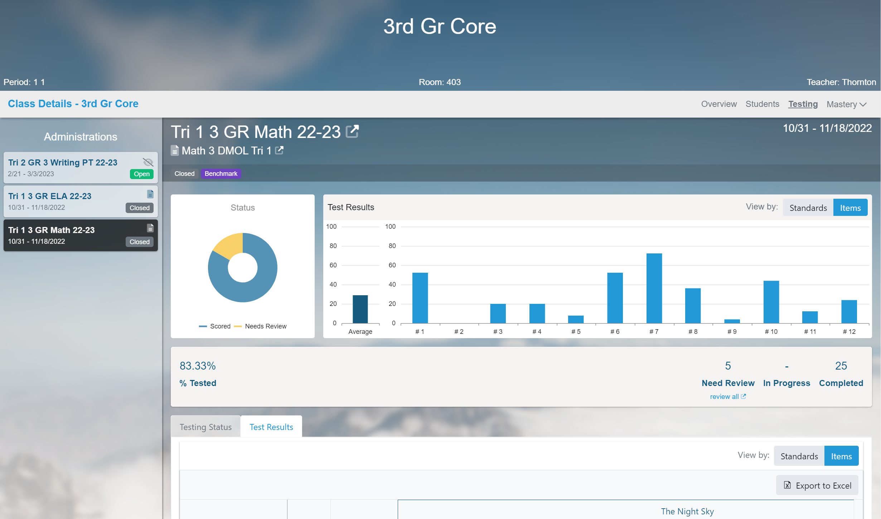Click the document icon before Math 3 DMOL
This screenshot has width=881, height=519.
point(175,150)
